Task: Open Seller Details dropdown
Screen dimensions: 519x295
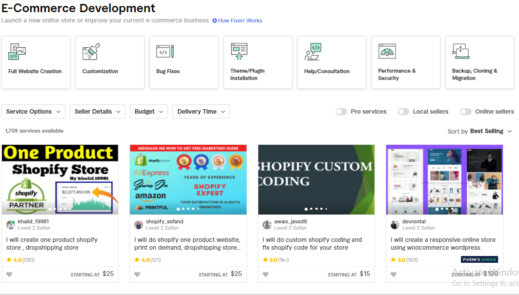Action: [98, 112]
